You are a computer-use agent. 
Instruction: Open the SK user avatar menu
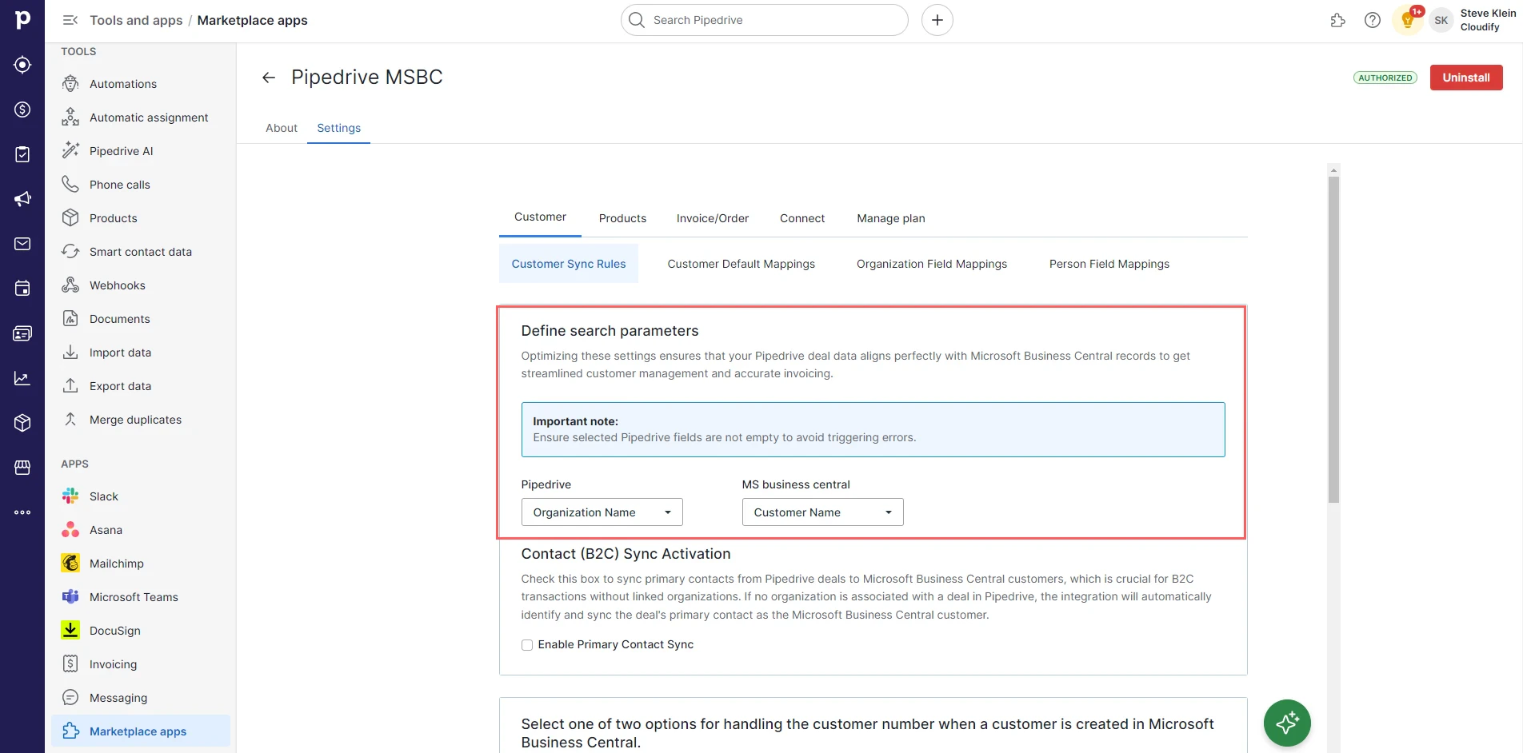(x=1441, y=21)
